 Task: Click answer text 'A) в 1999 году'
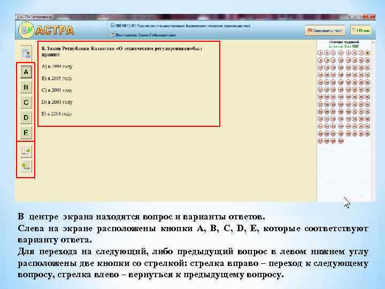click(x=57, y=66)
